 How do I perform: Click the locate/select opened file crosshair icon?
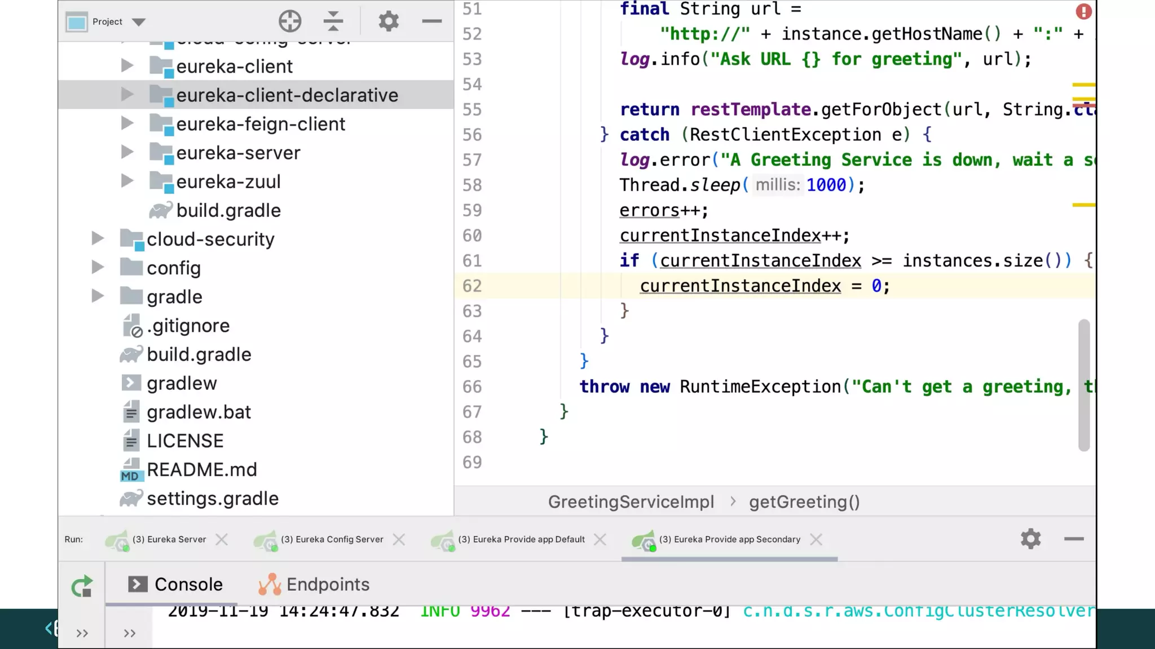click(x=290, y=21)
